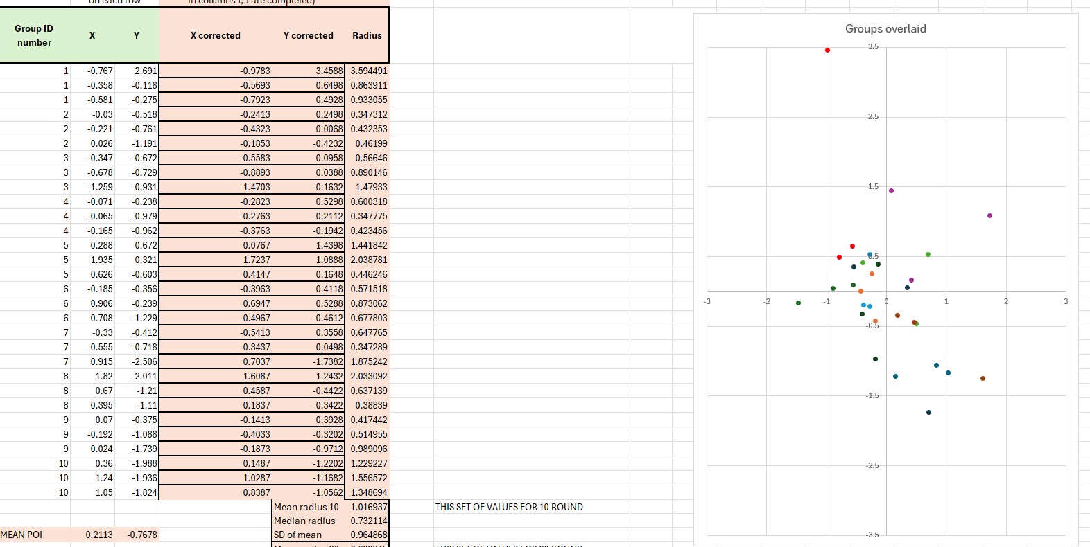
Task: Select the radius cell 1.348694
Action: (x=367, y=492)
